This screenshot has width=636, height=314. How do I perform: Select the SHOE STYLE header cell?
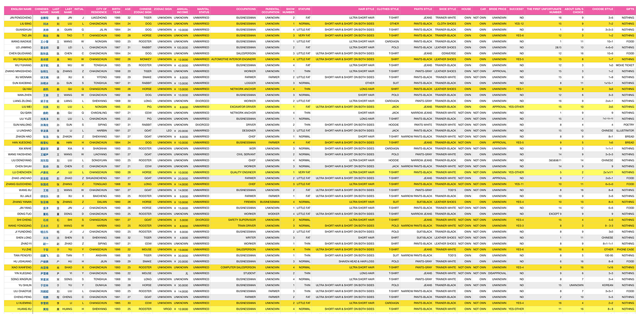447,9
